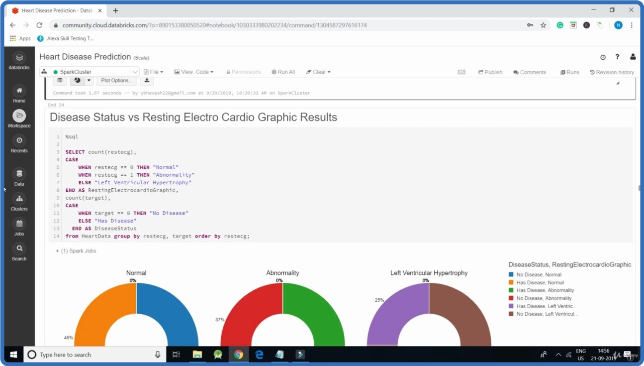Image resolution: width=644 pixels, height=366 pixels.
Task: Open File Explorer from the taskbar
Action: (197, 355)
